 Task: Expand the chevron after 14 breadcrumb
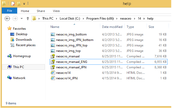point(144,19)
